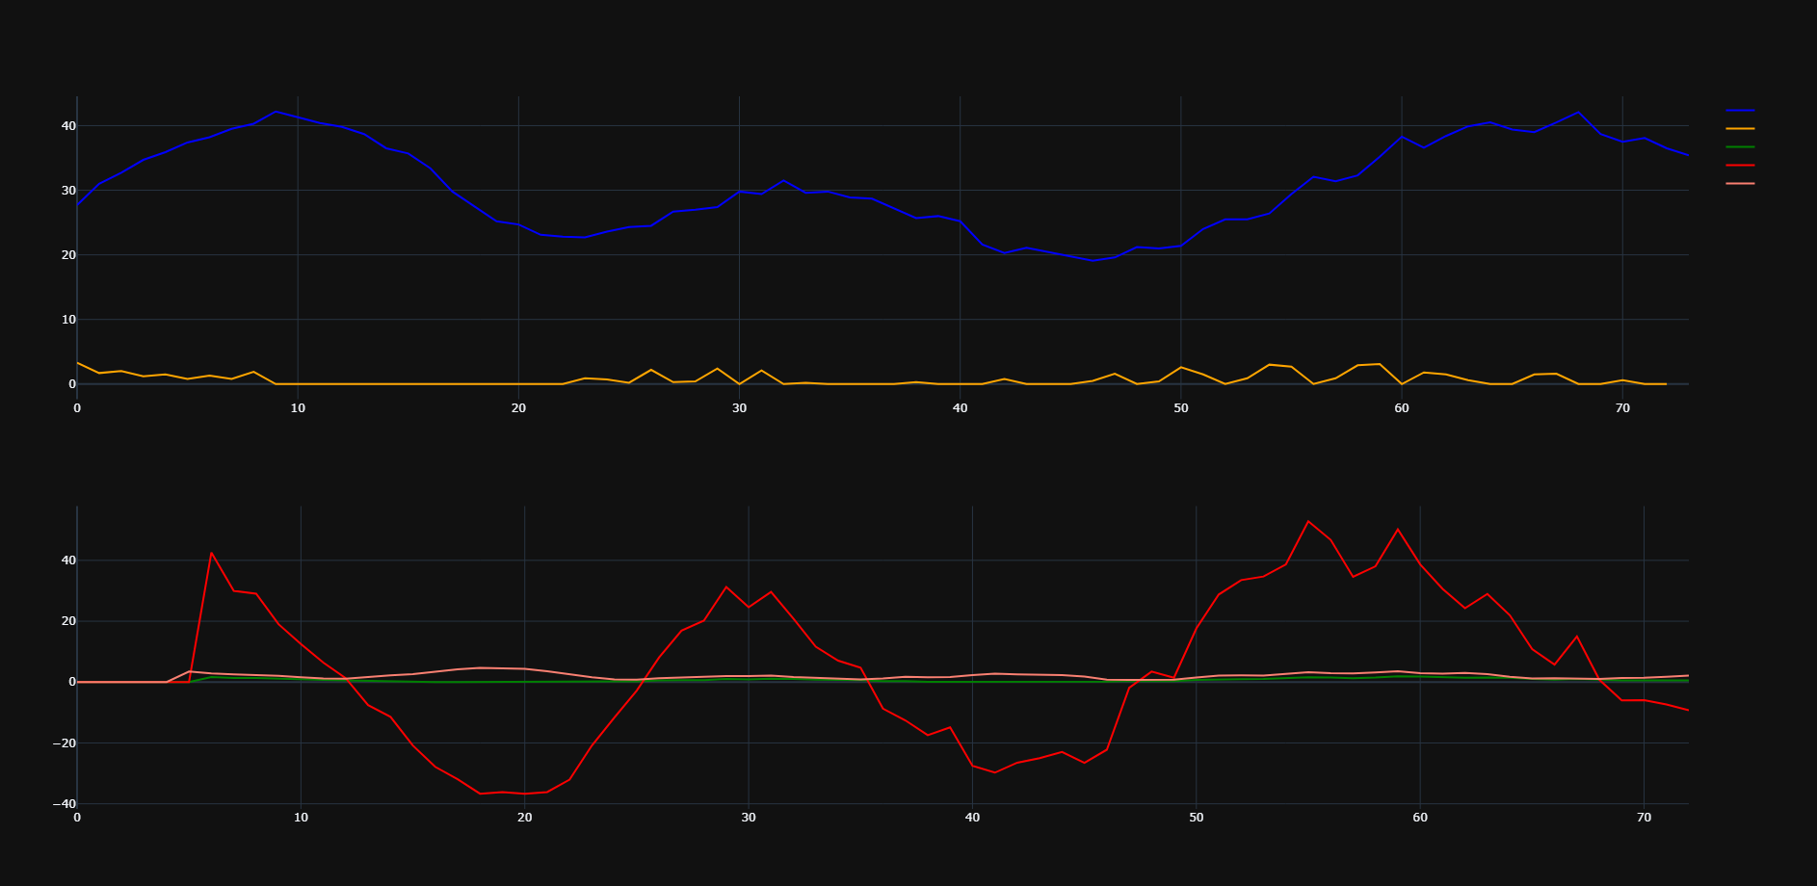Toggle visibility of the green series via legend
Viewport: 1817px width, 886px height.
pyautogui.click(x=1739, y=146)
